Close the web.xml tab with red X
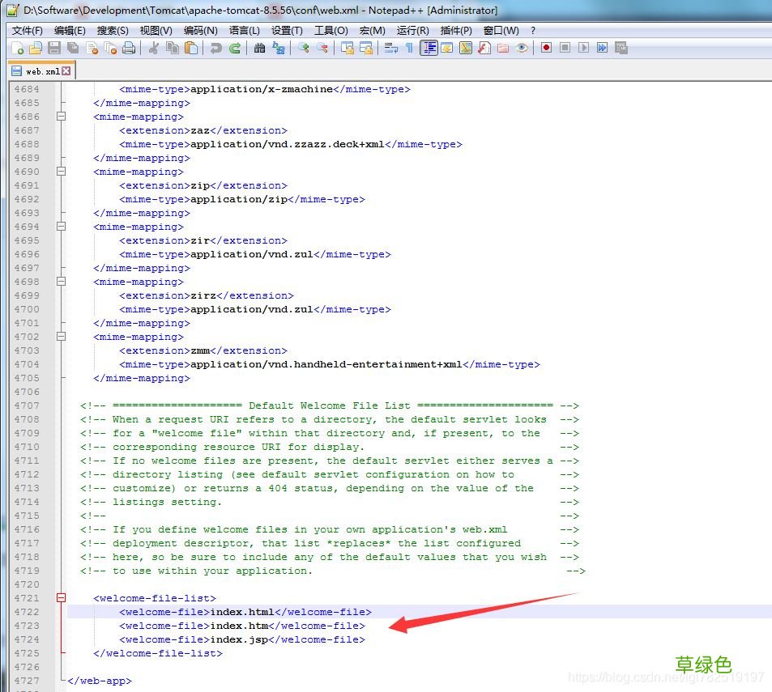The image size is (772, 692). click(66, 71)
